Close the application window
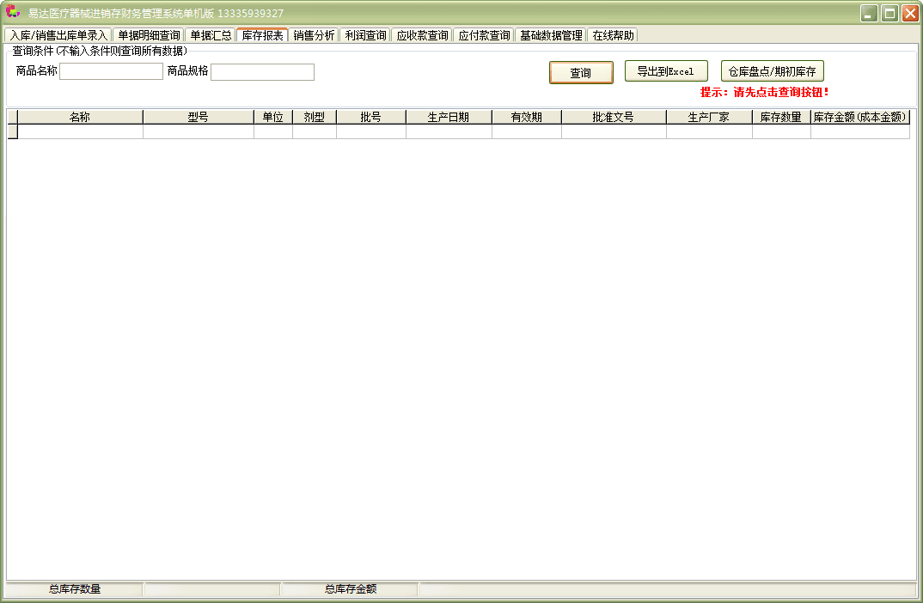 coord(910,14)
